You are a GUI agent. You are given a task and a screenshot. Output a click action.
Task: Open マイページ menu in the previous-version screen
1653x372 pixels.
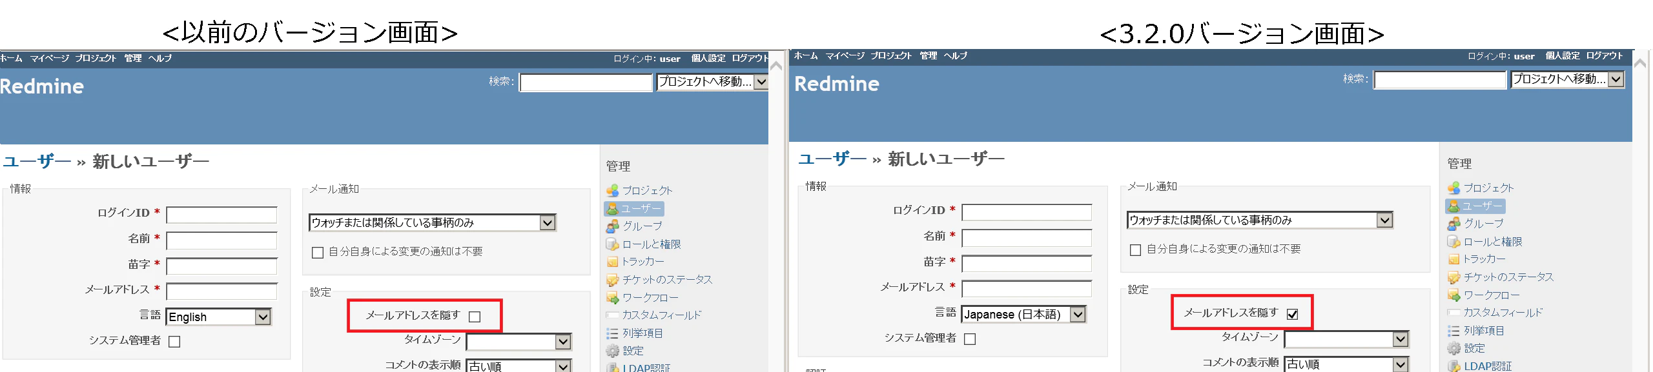50,58
